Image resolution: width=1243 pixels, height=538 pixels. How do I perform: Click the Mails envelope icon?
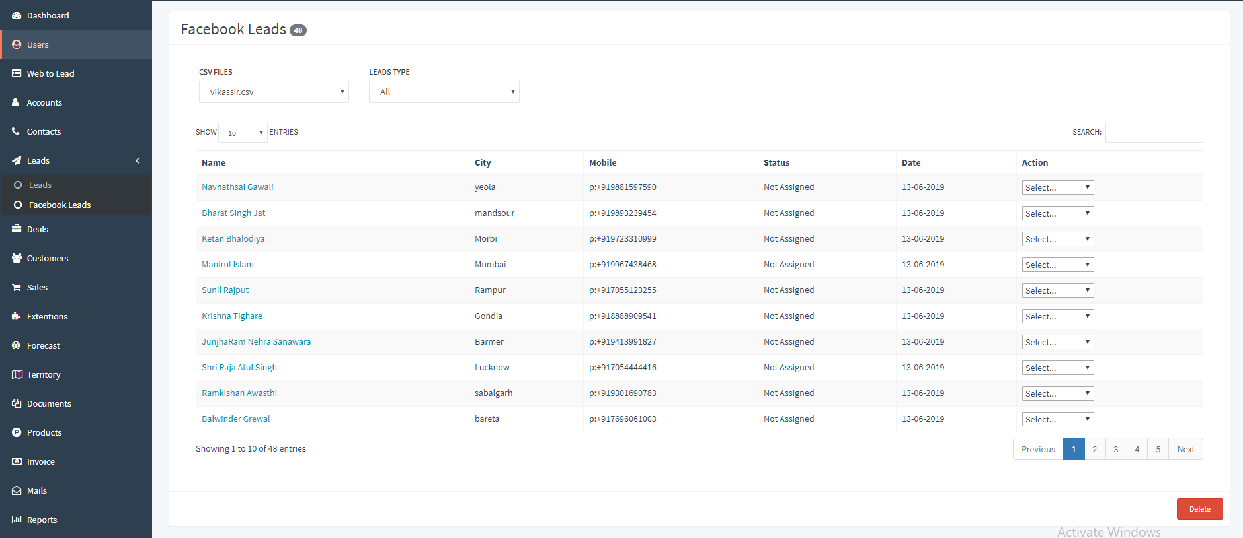tap(17, 490)
